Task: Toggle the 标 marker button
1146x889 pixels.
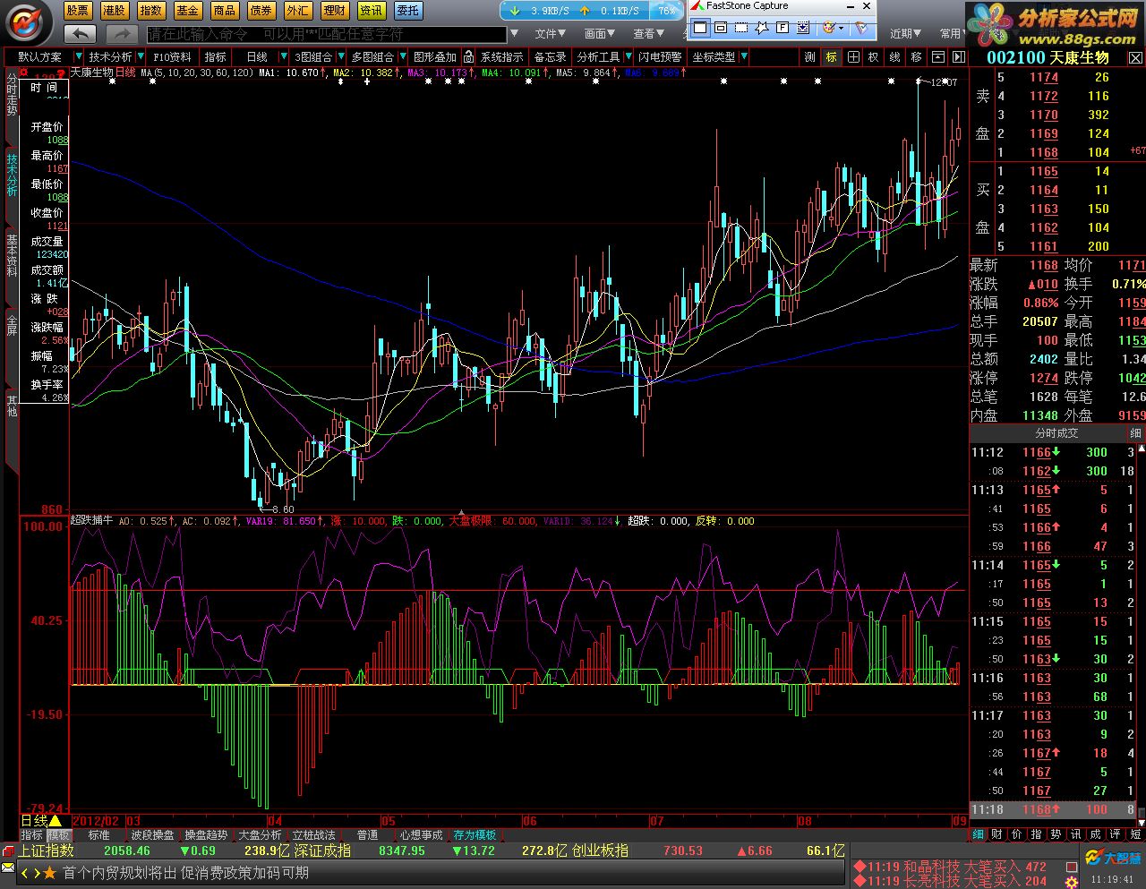Action: 832,56
